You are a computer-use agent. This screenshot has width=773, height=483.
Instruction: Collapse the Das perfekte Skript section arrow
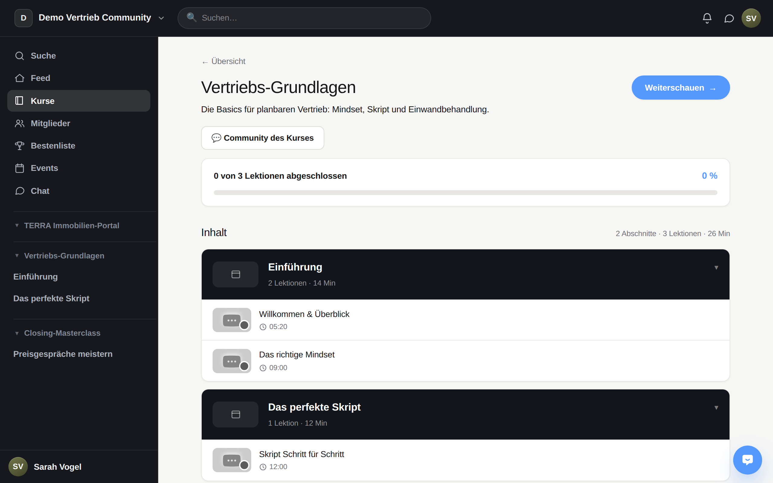716,408
